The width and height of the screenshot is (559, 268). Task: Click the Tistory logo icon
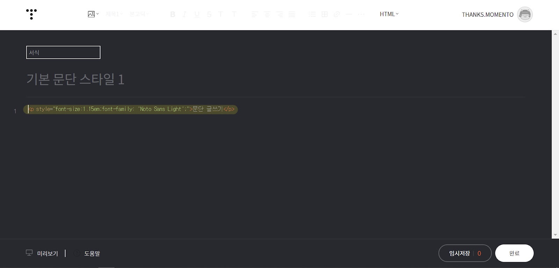[31, 14]
